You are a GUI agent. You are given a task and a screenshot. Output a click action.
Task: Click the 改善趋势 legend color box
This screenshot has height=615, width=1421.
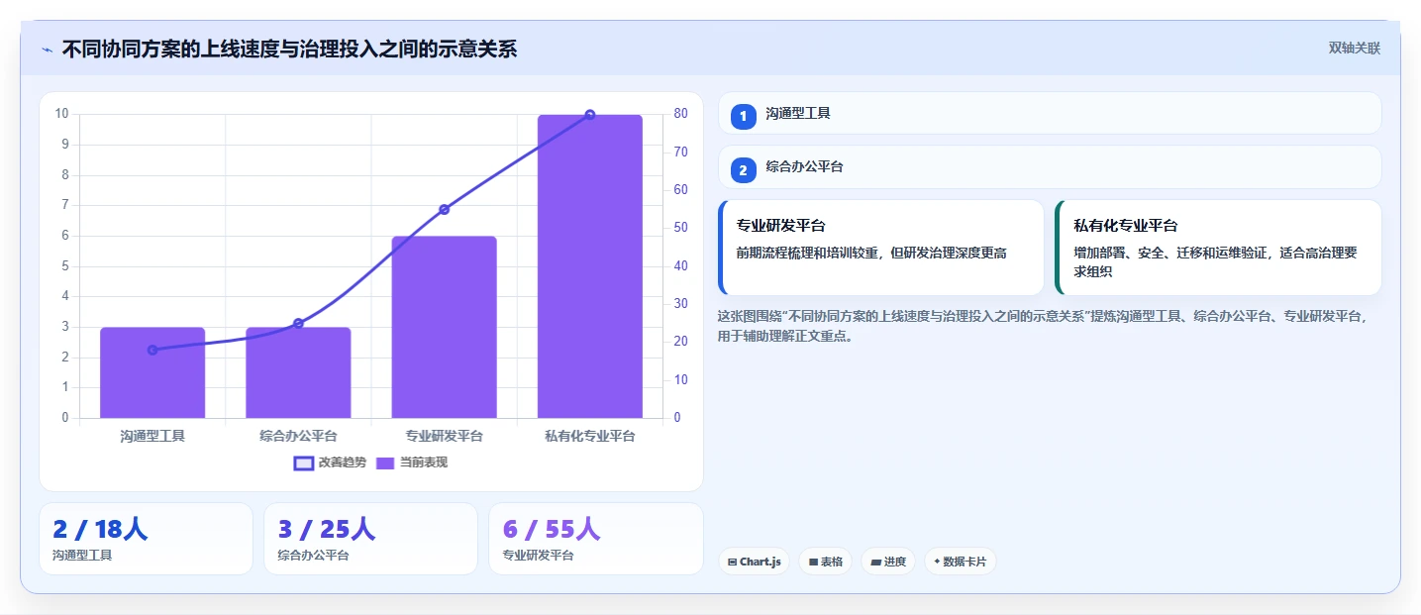click(303, 463)
